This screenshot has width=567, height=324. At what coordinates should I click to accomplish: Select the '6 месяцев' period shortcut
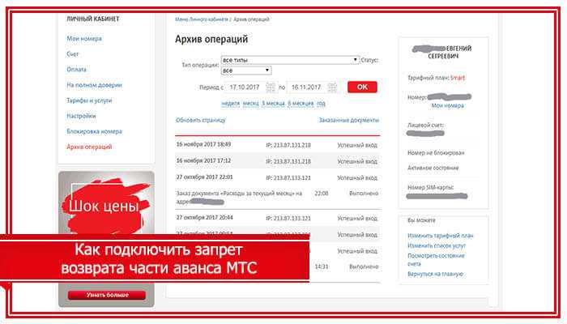click(x=301, y=104)
